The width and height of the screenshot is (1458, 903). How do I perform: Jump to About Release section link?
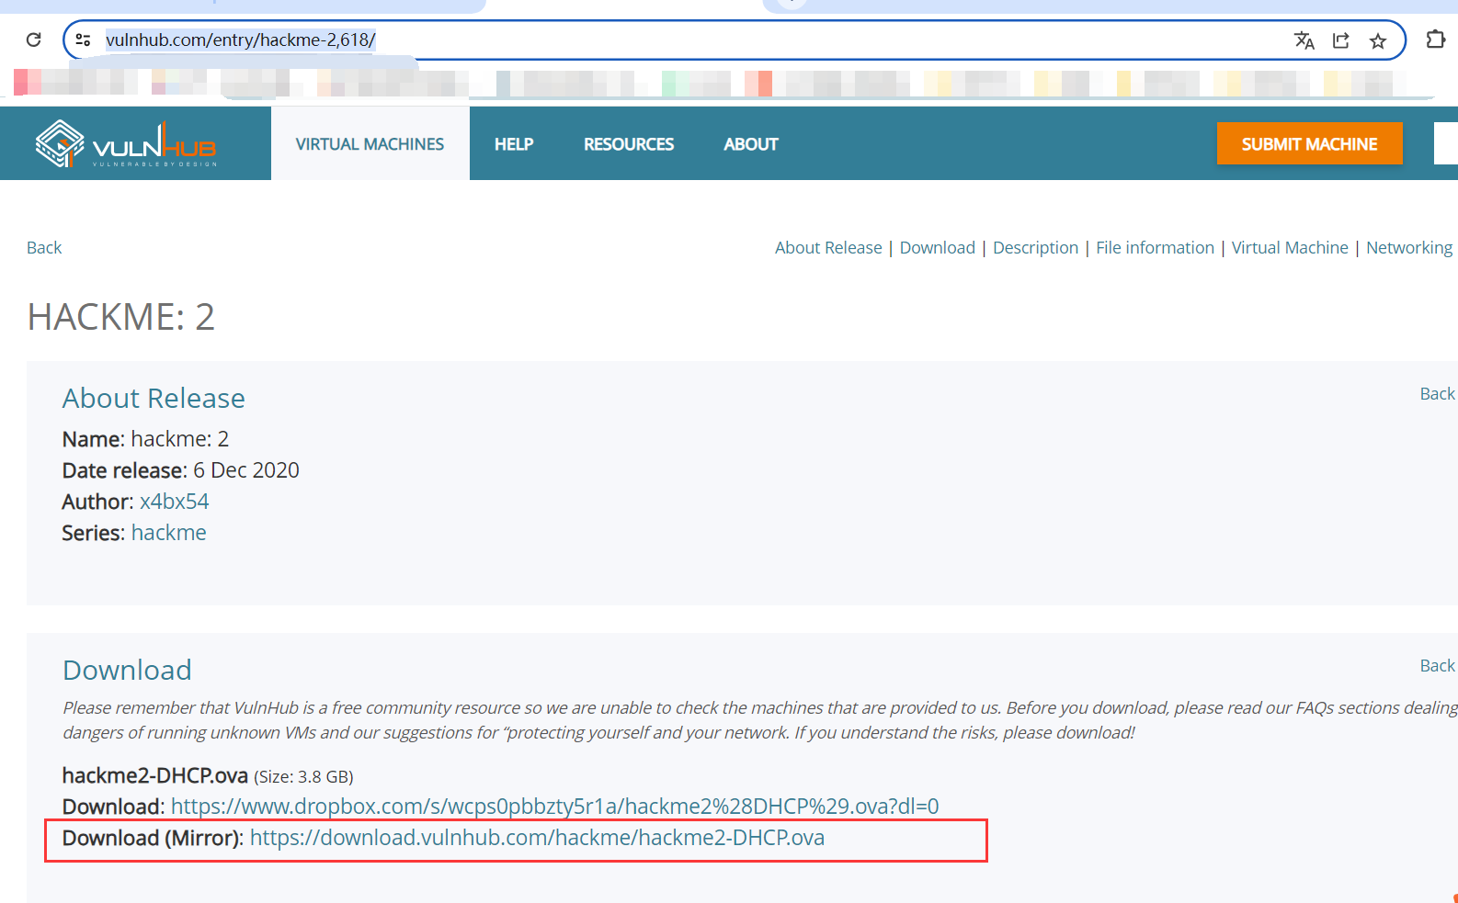click(828, 248)
